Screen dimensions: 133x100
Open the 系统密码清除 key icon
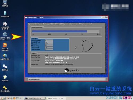(5, 89)
